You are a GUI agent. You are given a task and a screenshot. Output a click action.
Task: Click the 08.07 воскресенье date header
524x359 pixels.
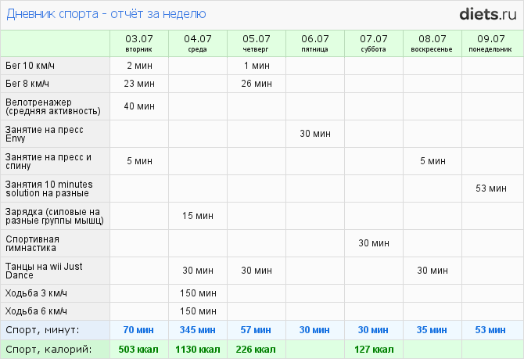click(x=432, y=42)
